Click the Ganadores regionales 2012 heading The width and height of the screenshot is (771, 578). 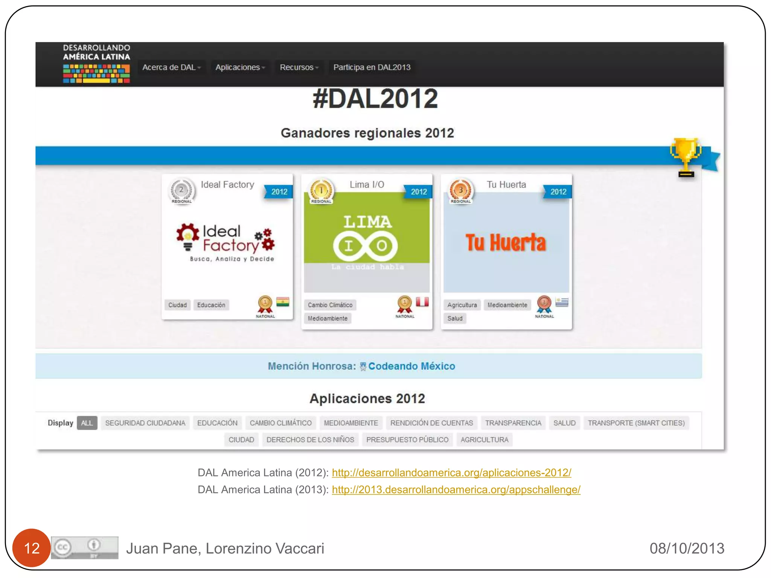coord(367,133)
